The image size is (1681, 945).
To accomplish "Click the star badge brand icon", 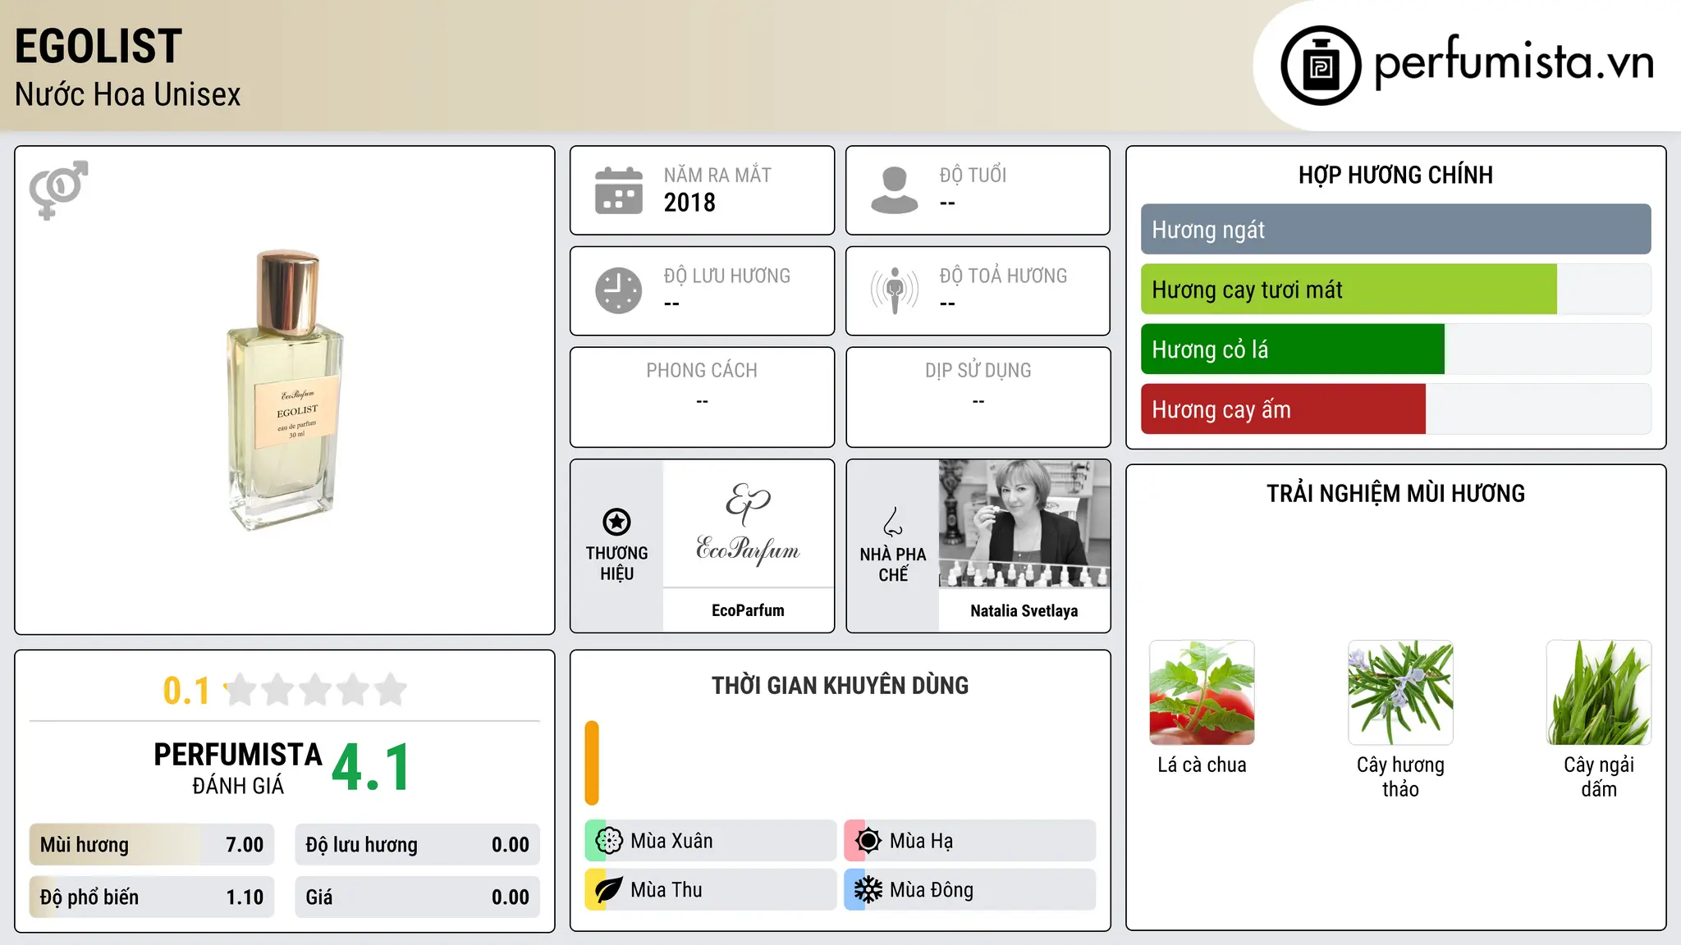I will pyautogui.click(x=616, y=522).
